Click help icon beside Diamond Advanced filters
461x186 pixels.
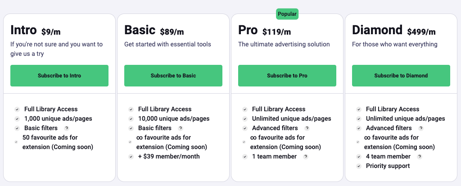[x=421, y=128]
